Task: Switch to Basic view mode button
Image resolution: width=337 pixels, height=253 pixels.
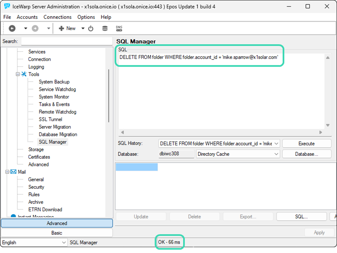Action: pyautogui.click(x=57, y=233)
